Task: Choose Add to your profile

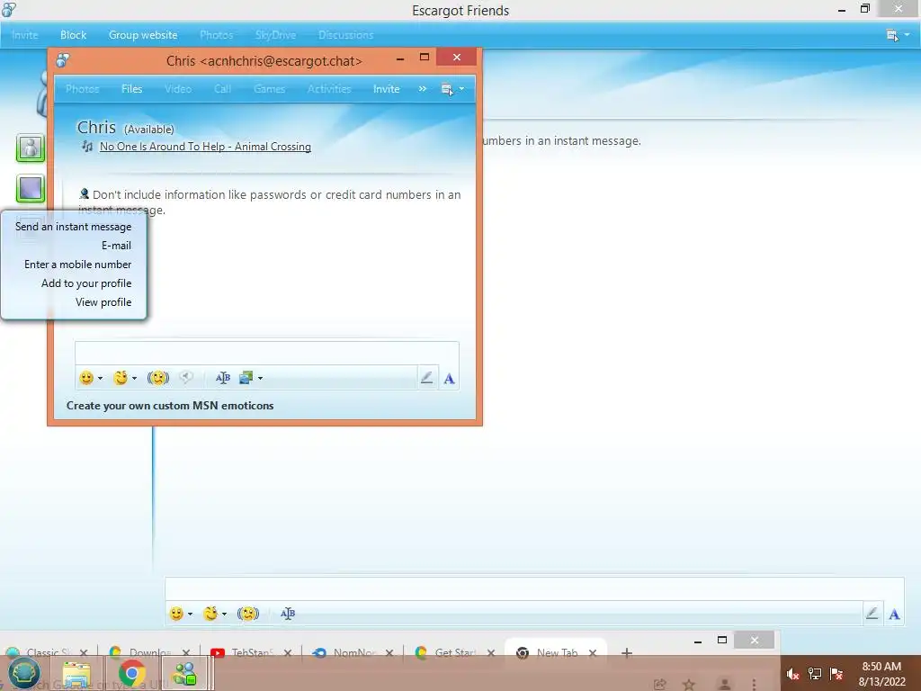Action: 86,283
